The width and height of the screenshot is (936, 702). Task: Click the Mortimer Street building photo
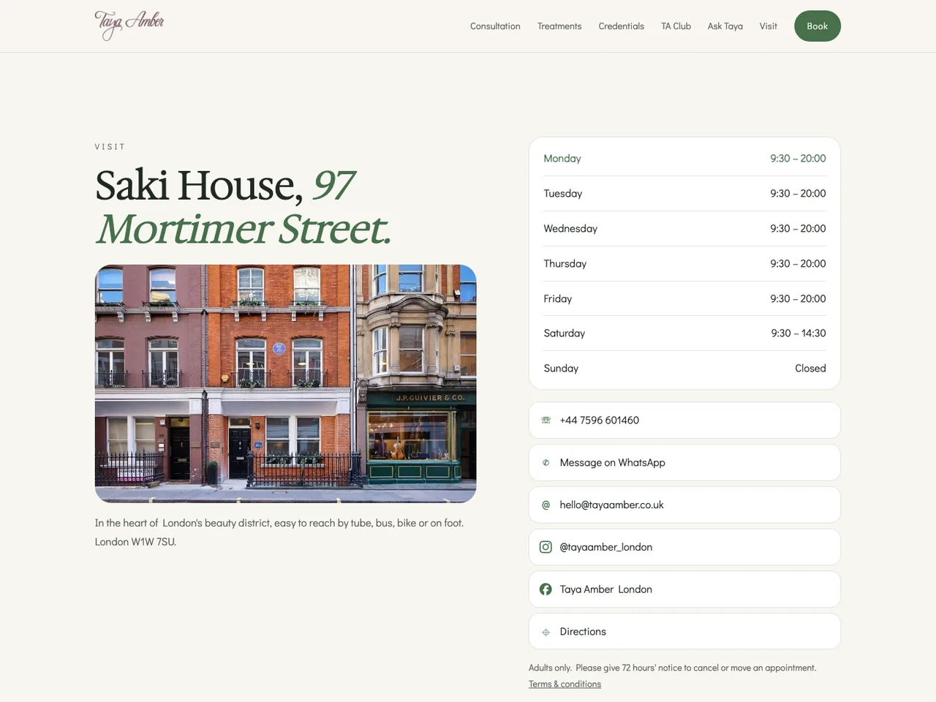tap(286, 384)
